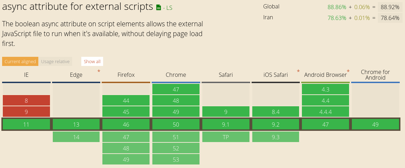Select the Safari TP cell
This screenshot has height=168, width=405.
[226, 137]
